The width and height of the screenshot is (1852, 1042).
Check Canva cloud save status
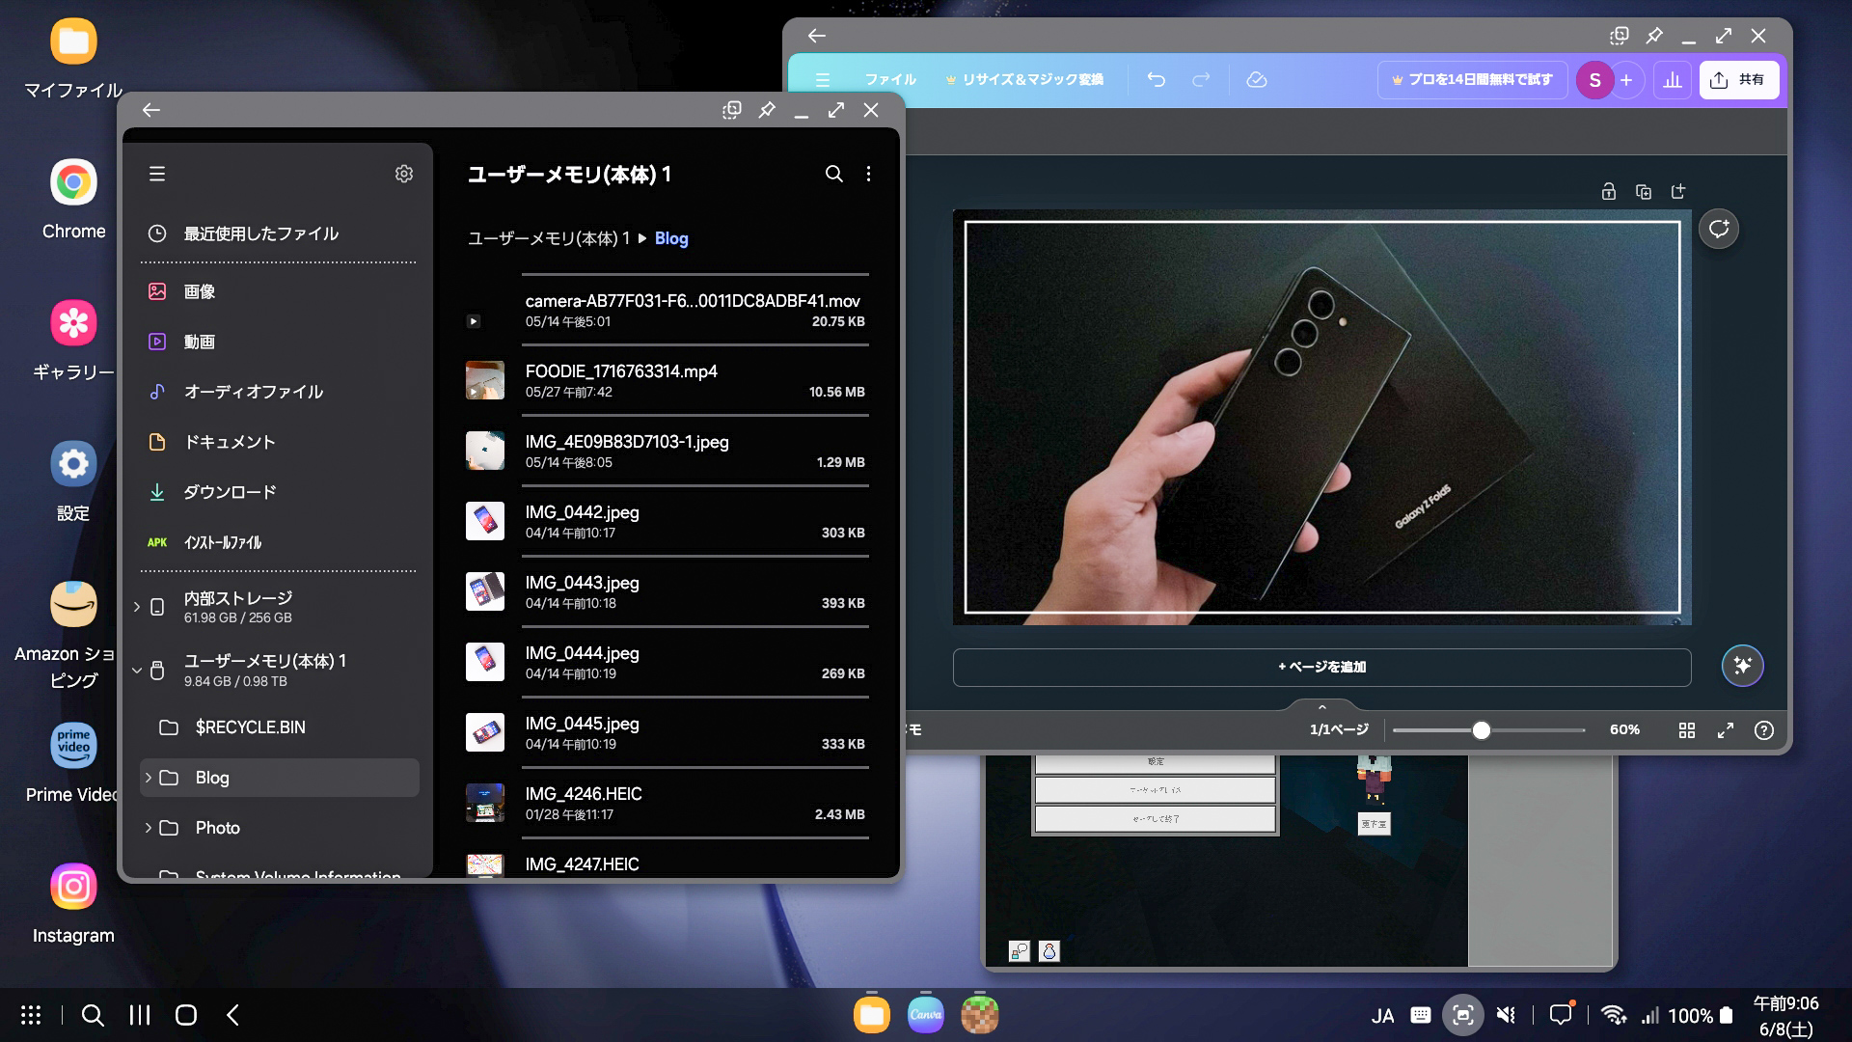[1257, 80]
